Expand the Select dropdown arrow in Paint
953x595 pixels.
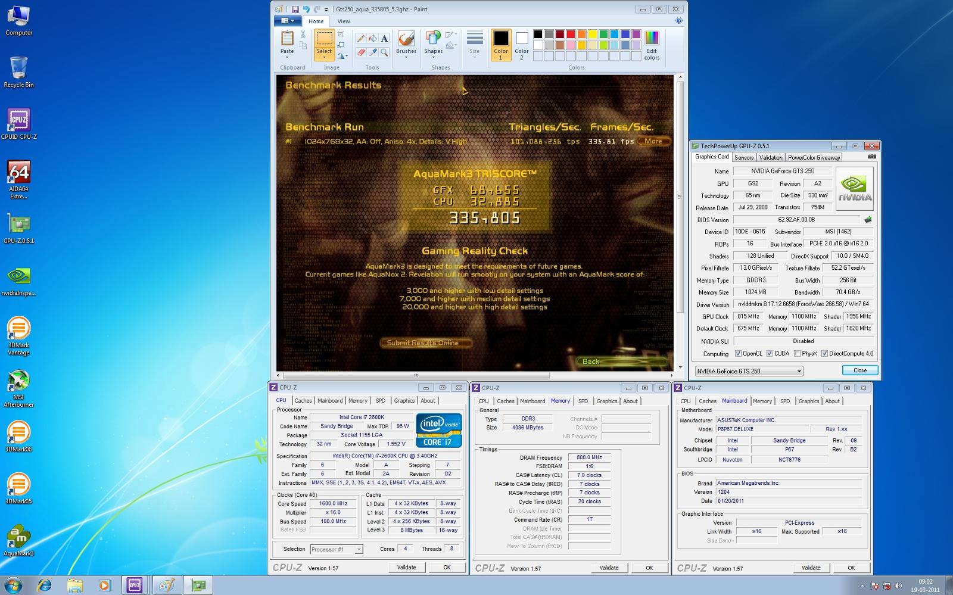[x=324, y=57]
